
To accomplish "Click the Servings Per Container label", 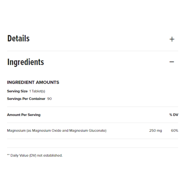I will pyautogui.click(x=26, y=99).
